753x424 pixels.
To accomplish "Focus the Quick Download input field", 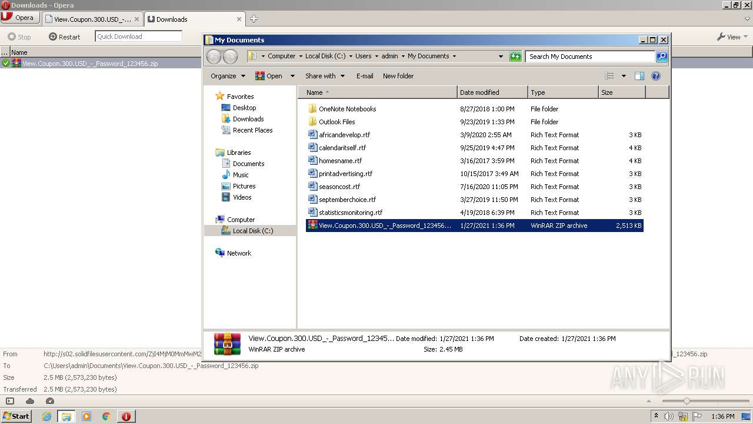I will [138, 37].
